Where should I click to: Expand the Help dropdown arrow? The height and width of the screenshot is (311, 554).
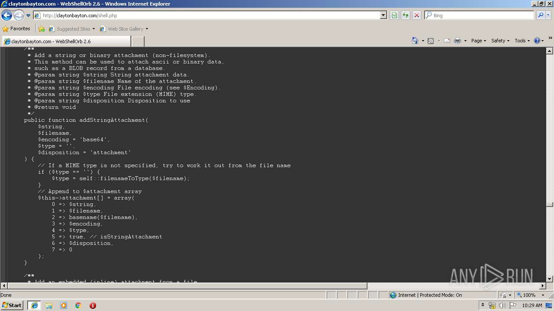pyautogui.click(x=543, y=41)
